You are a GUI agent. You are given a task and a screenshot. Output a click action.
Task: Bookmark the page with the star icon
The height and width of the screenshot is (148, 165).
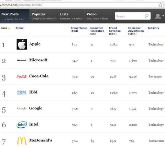pyautogui.click(x=161, y=5)
